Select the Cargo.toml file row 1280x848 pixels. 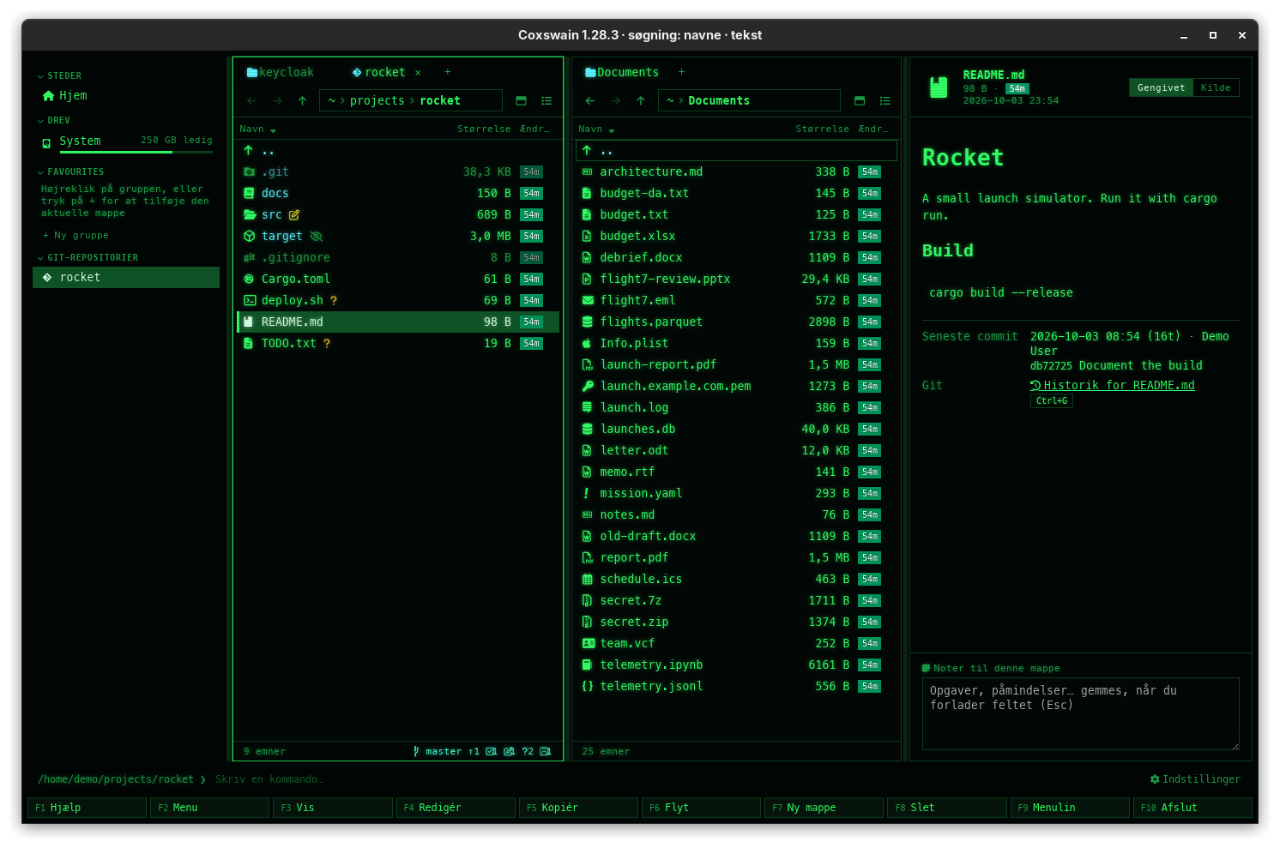pos(398,280)
